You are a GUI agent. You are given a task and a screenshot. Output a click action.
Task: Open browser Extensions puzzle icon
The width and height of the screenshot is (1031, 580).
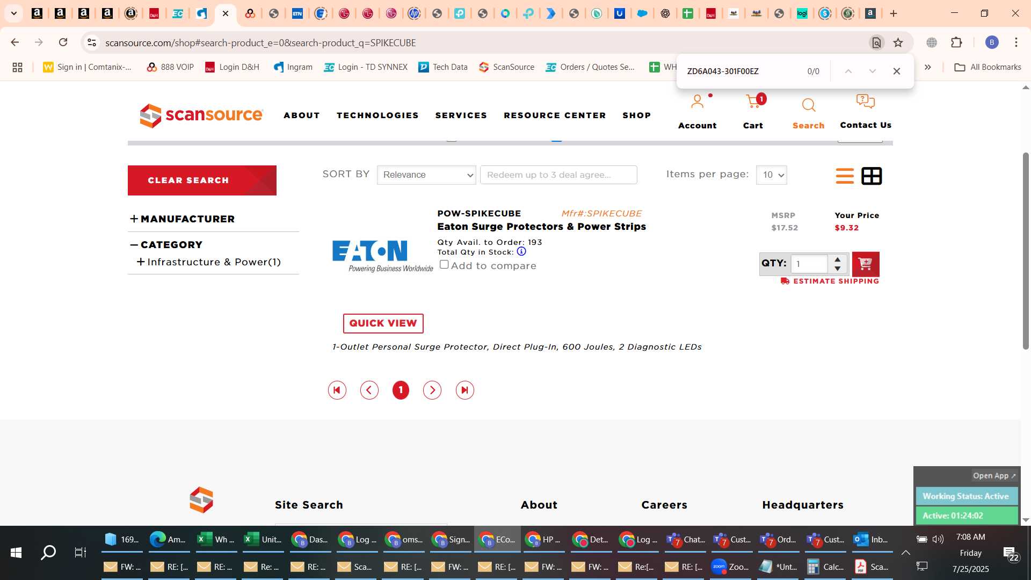[956, 42]
